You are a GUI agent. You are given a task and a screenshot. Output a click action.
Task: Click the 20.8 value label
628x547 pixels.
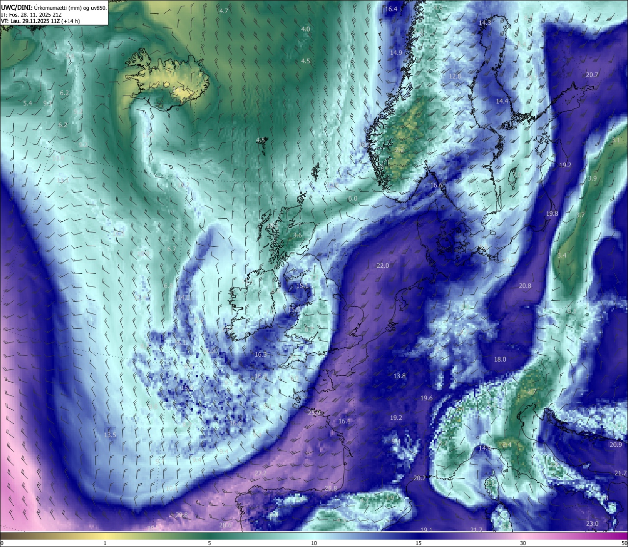(x=525, y=286)
